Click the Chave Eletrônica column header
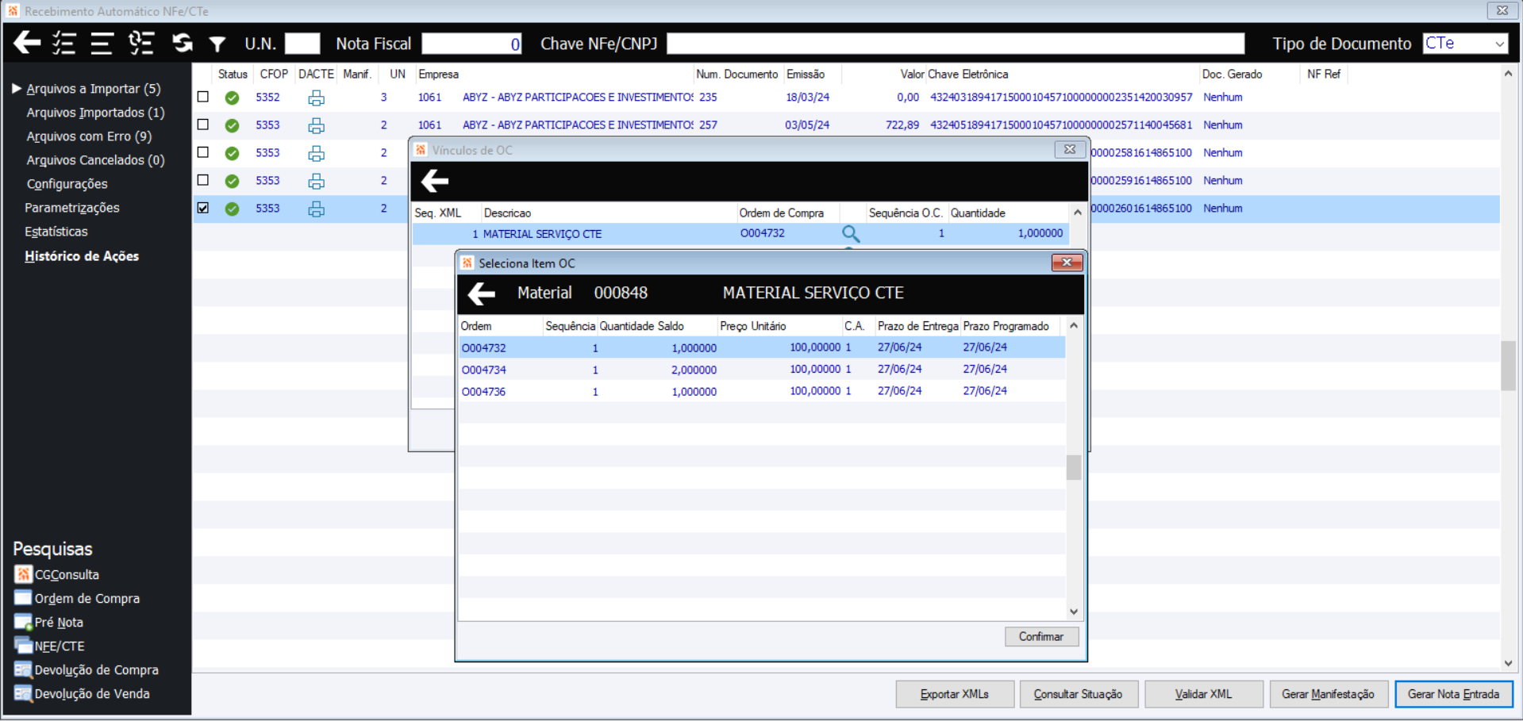 [x=968, y=74]
